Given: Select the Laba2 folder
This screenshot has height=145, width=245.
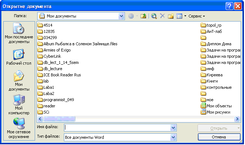Looking at the screenshot, I should pyautogui.click(x=46, y=94).
